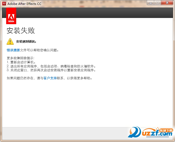
Task: Close the Adobe After Effects CC window
Action: coord(167,3)
